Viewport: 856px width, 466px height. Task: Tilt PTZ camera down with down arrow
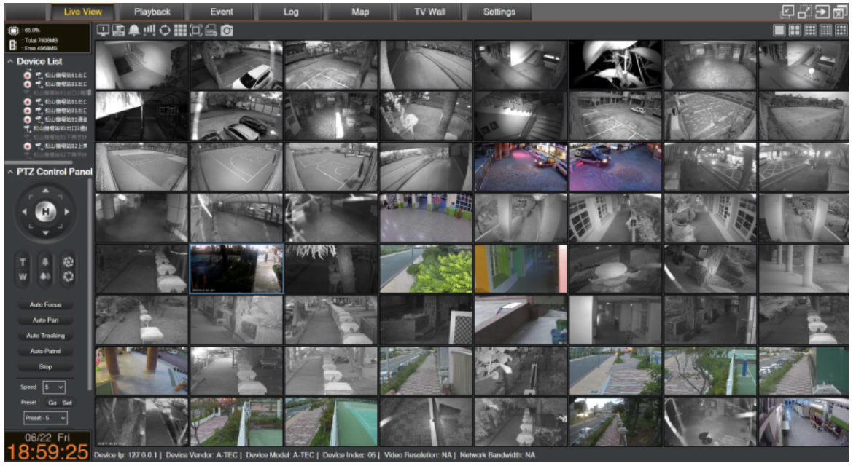pyautogui.click(x=45, y=233)
